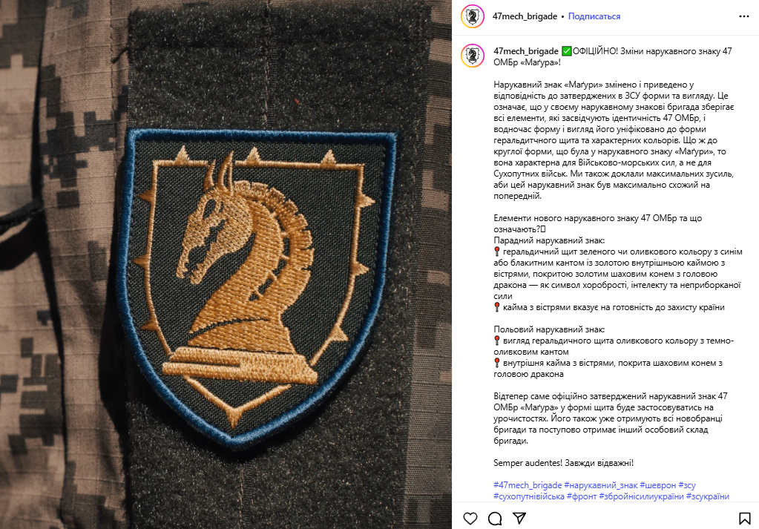Click Подписаться to follow account
Viewport: 759px width, 529px height.
click(594, 16)
